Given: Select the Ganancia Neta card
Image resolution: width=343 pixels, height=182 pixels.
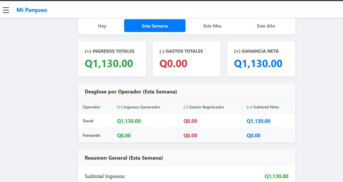Looking at the screenshot, I should pos(261,59).
